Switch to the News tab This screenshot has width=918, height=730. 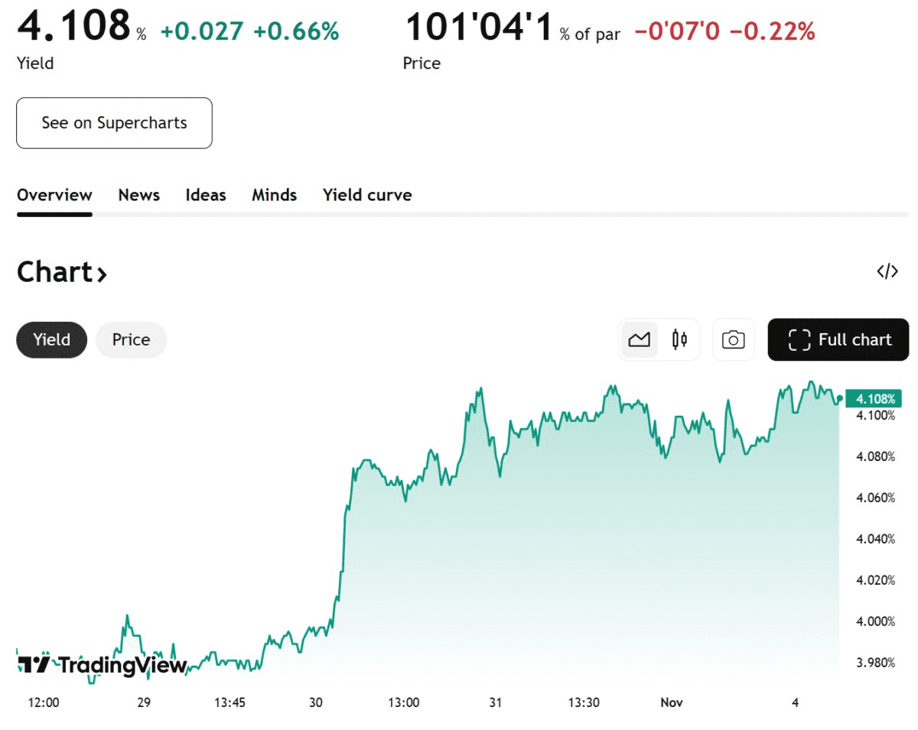click(x=138, y=195)
